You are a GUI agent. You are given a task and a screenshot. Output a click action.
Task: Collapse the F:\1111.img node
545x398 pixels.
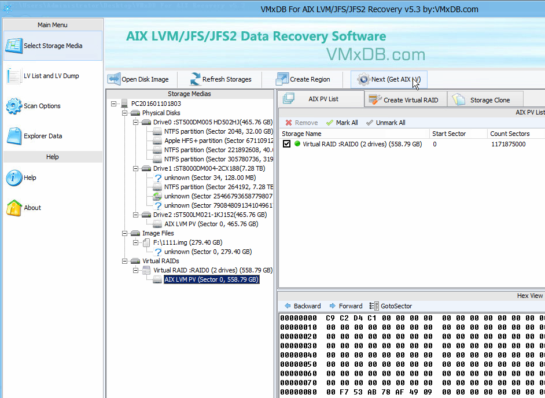click(x=135, y=242)
